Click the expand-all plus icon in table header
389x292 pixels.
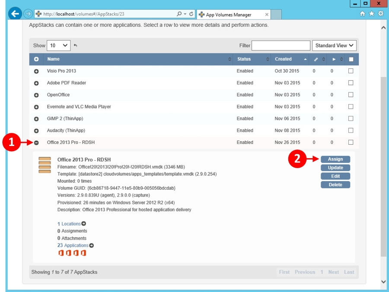click(x=36, y=59)
